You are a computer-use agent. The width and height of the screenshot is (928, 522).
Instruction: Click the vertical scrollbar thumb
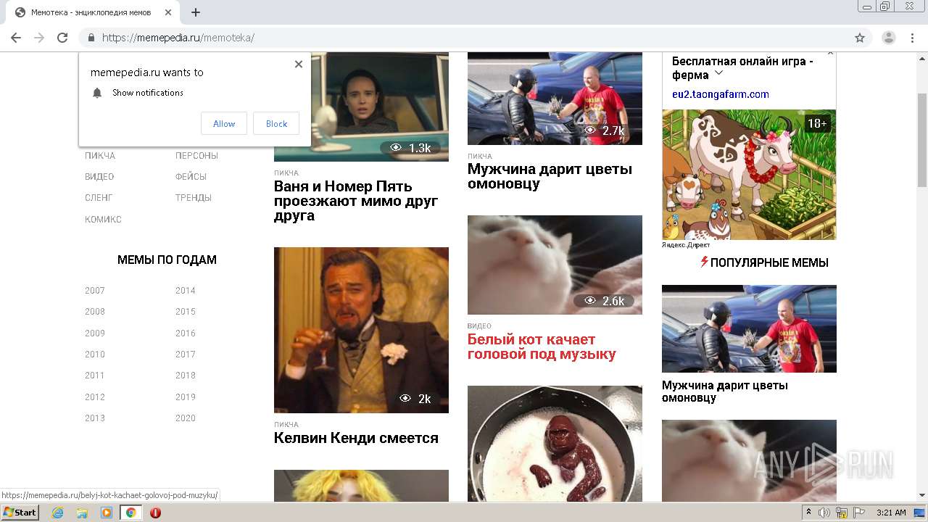click(922, 140)
